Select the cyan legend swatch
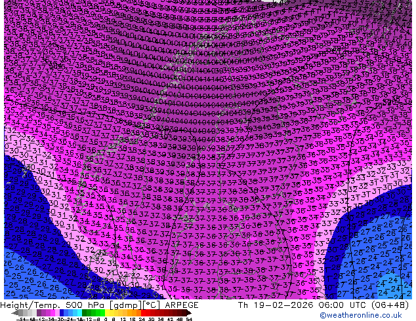 pyautogui.click(x=80, y=312)
